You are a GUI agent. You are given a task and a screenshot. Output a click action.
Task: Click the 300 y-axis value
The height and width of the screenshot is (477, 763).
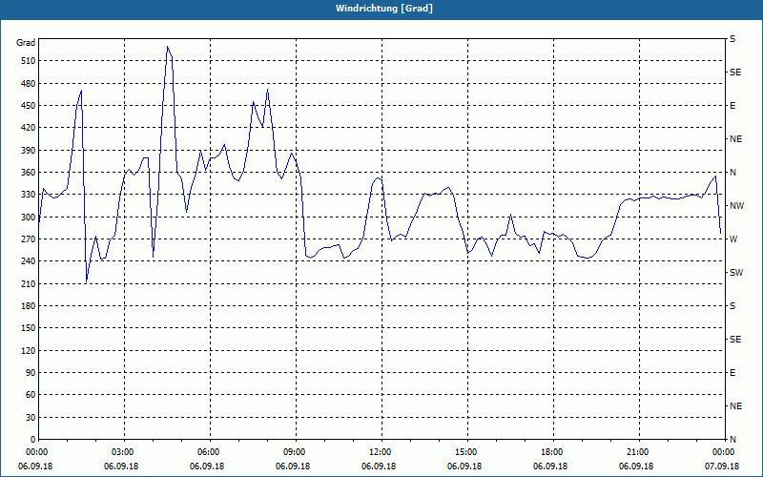click(x=29, y=217)
